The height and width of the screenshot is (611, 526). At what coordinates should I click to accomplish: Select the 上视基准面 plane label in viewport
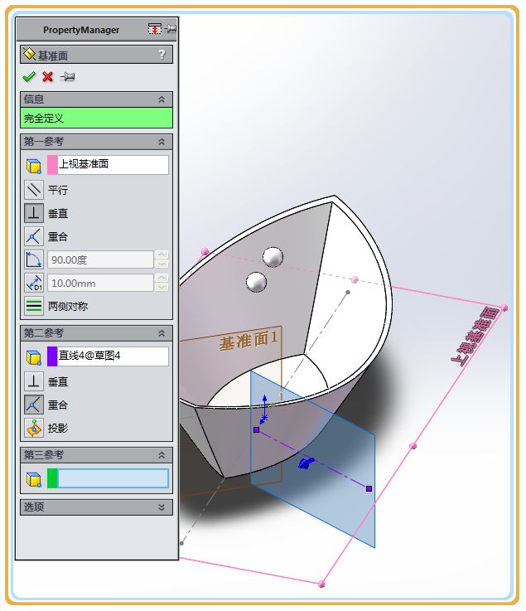(475, 336)
